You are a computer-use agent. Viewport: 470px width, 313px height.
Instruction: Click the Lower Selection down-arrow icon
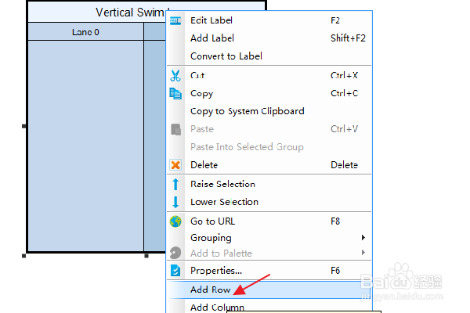pyautogui.click(x=175, y=202)
